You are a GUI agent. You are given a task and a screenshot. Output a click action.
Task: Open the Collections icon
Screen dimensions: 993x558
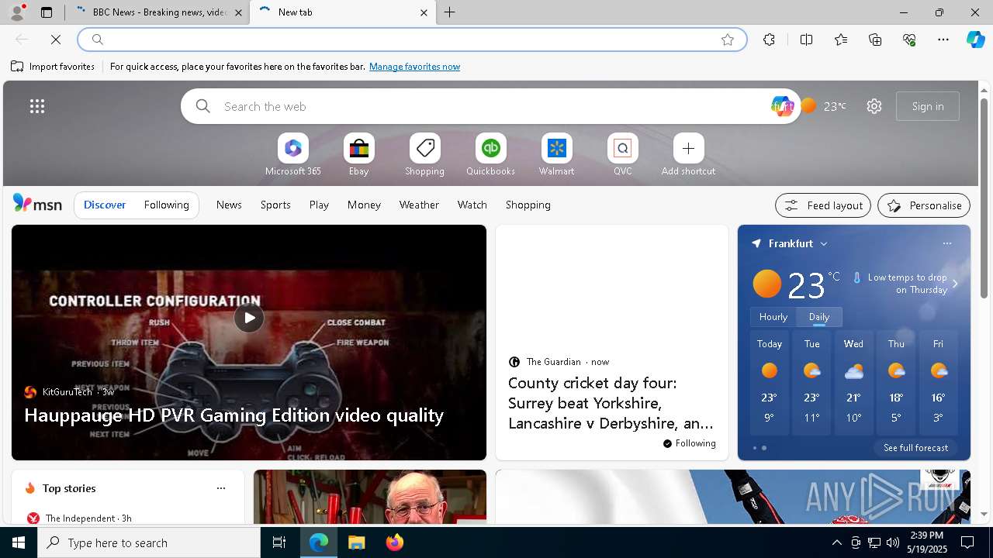point(875,40)
